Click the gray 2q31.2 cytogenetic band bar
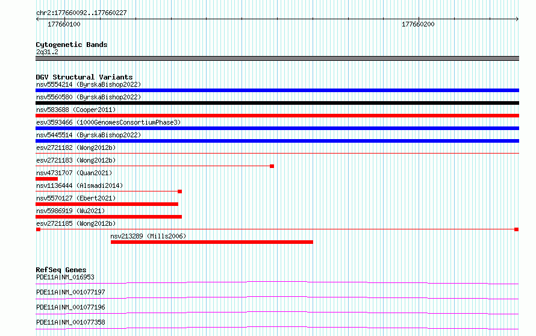 (277, 58)
